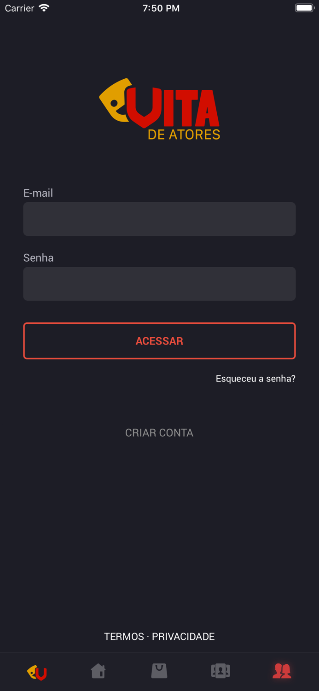The height and width of the screenshot is (691, 319).
Task: Select the Home tab icon
Action: (x=98, y=671)
